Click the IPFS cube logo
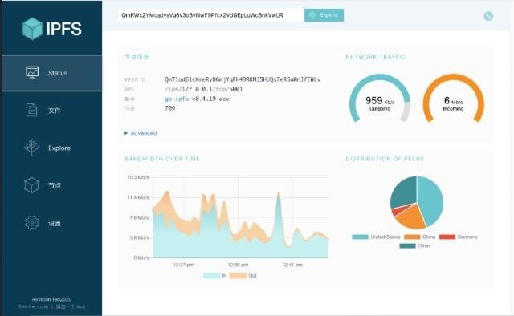Screen dimensions: 514x316 (32, 29)
